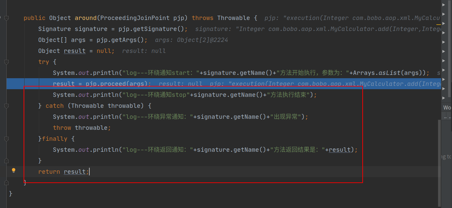Select the '..' entry under the Wo tab
The image size is (452, 208).
[x=445, y=117]
